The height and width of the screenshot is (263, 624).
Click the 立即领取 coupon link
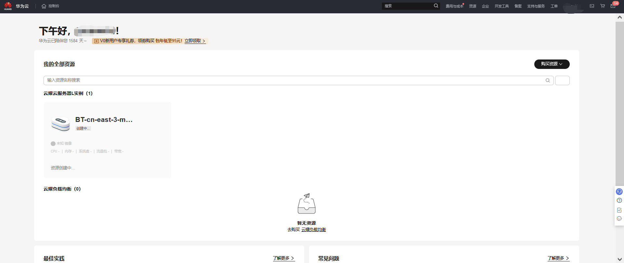pos(195,41)
